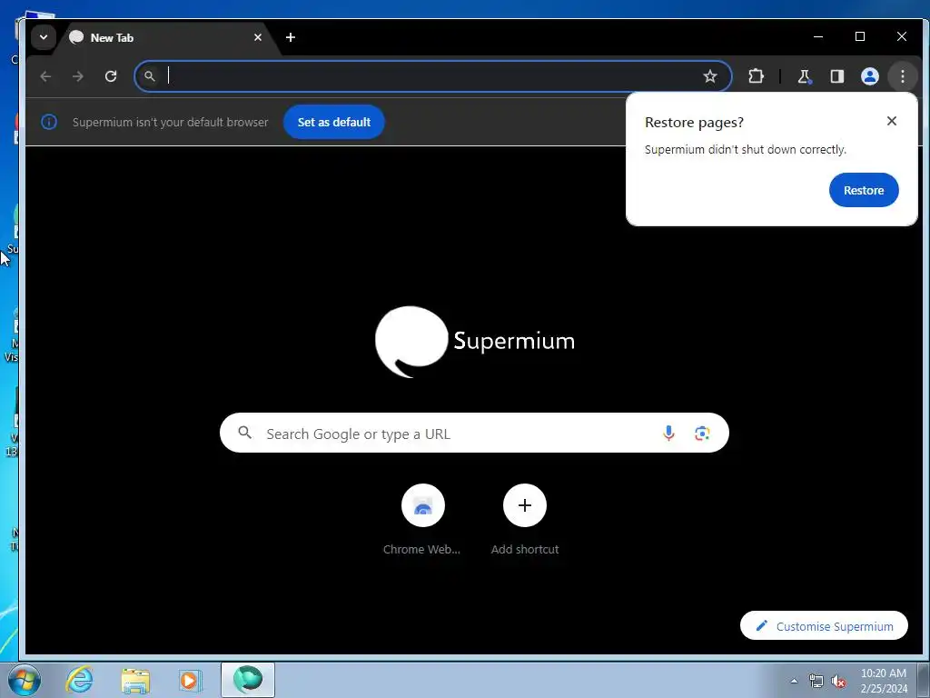Go back using the back arrow
The image size is (930, 698).
45,76
